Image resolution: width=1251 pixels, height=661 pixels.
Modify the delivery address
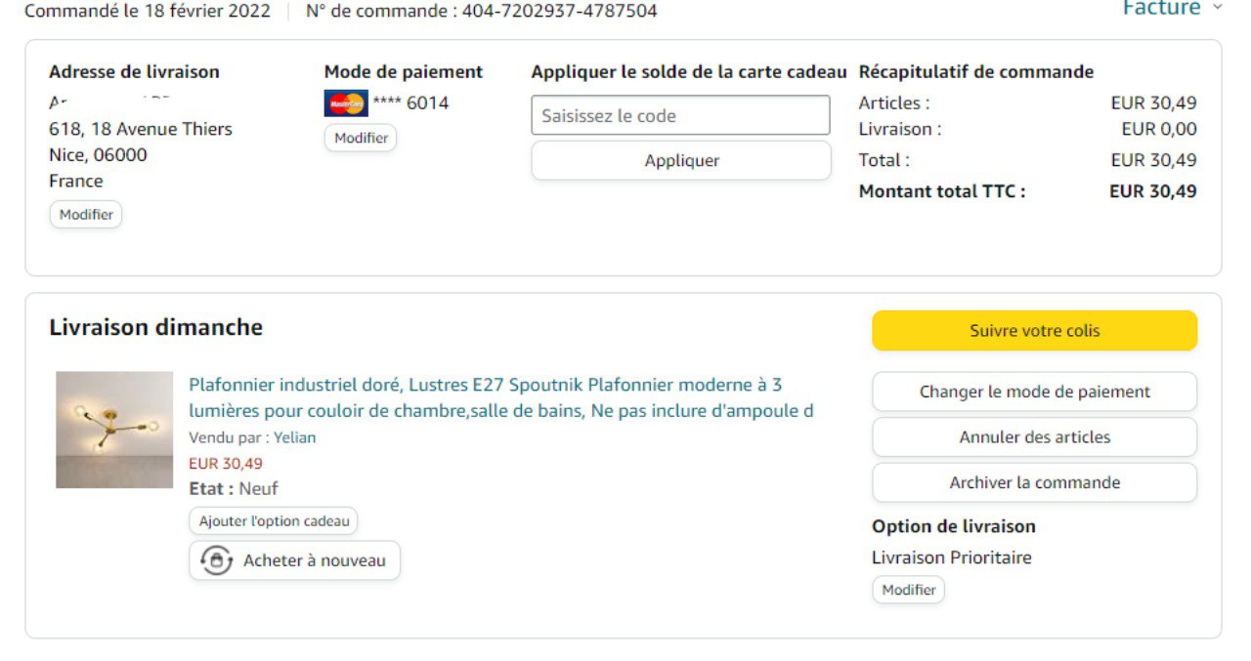tap(86, 215)
